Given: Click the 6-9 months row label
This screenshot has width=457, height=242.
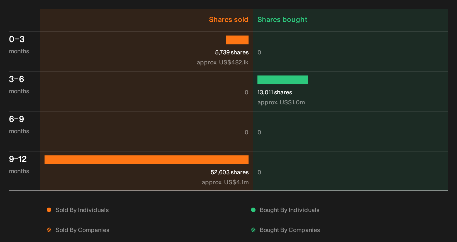Looking at the screenshot, I should 19,125.
